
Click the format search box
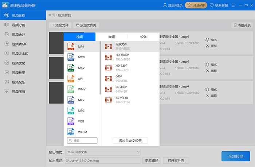(x=82, y=140)
